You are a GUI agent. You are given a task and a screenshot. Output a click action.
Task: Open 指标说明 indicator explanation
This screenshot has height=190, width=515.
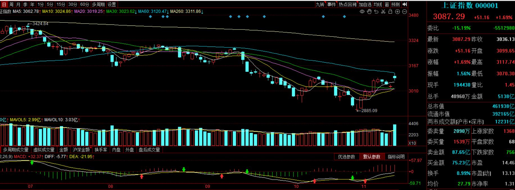tap(396, 157)
